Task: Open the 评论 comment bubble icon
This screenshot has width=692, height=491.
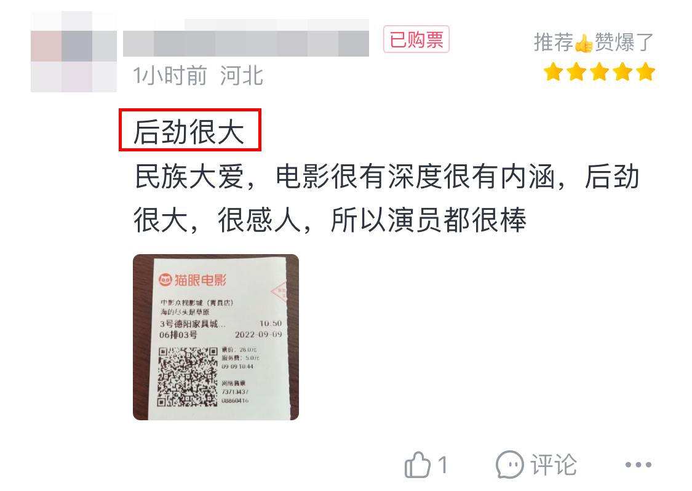Action: (x=510, y=465)
